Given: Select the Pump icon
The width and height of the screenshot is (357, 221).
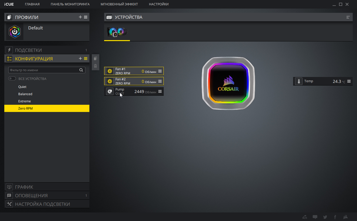Looking at the screenshot, I should point(110,91).
